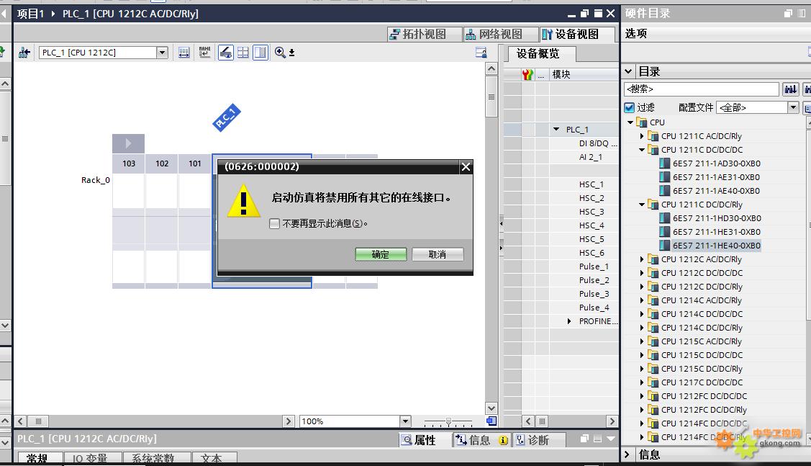Click 取消 to cancel the dialog
This screenshot has width=811, height=466.
[438, 254]
